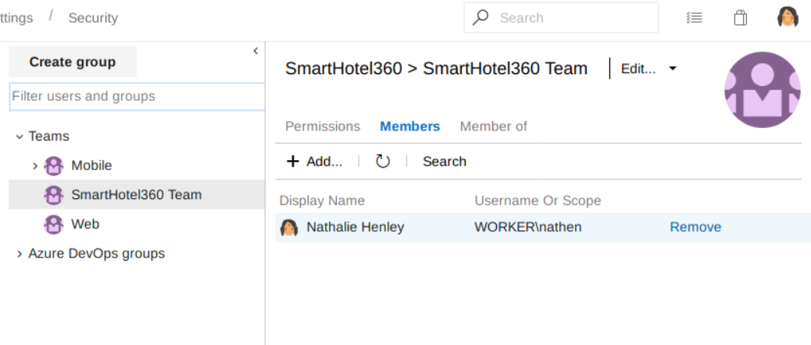Remove Nathalie Henley from the team
The width and height of the screenshot is (811, 345).
point(695,227)
